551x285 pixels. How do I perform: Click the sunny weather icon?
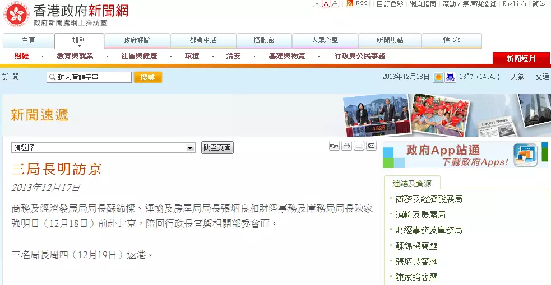438,77
